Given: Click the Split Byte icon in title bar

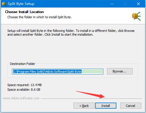Looking at the screenshot, I should (x=4, y=4).
